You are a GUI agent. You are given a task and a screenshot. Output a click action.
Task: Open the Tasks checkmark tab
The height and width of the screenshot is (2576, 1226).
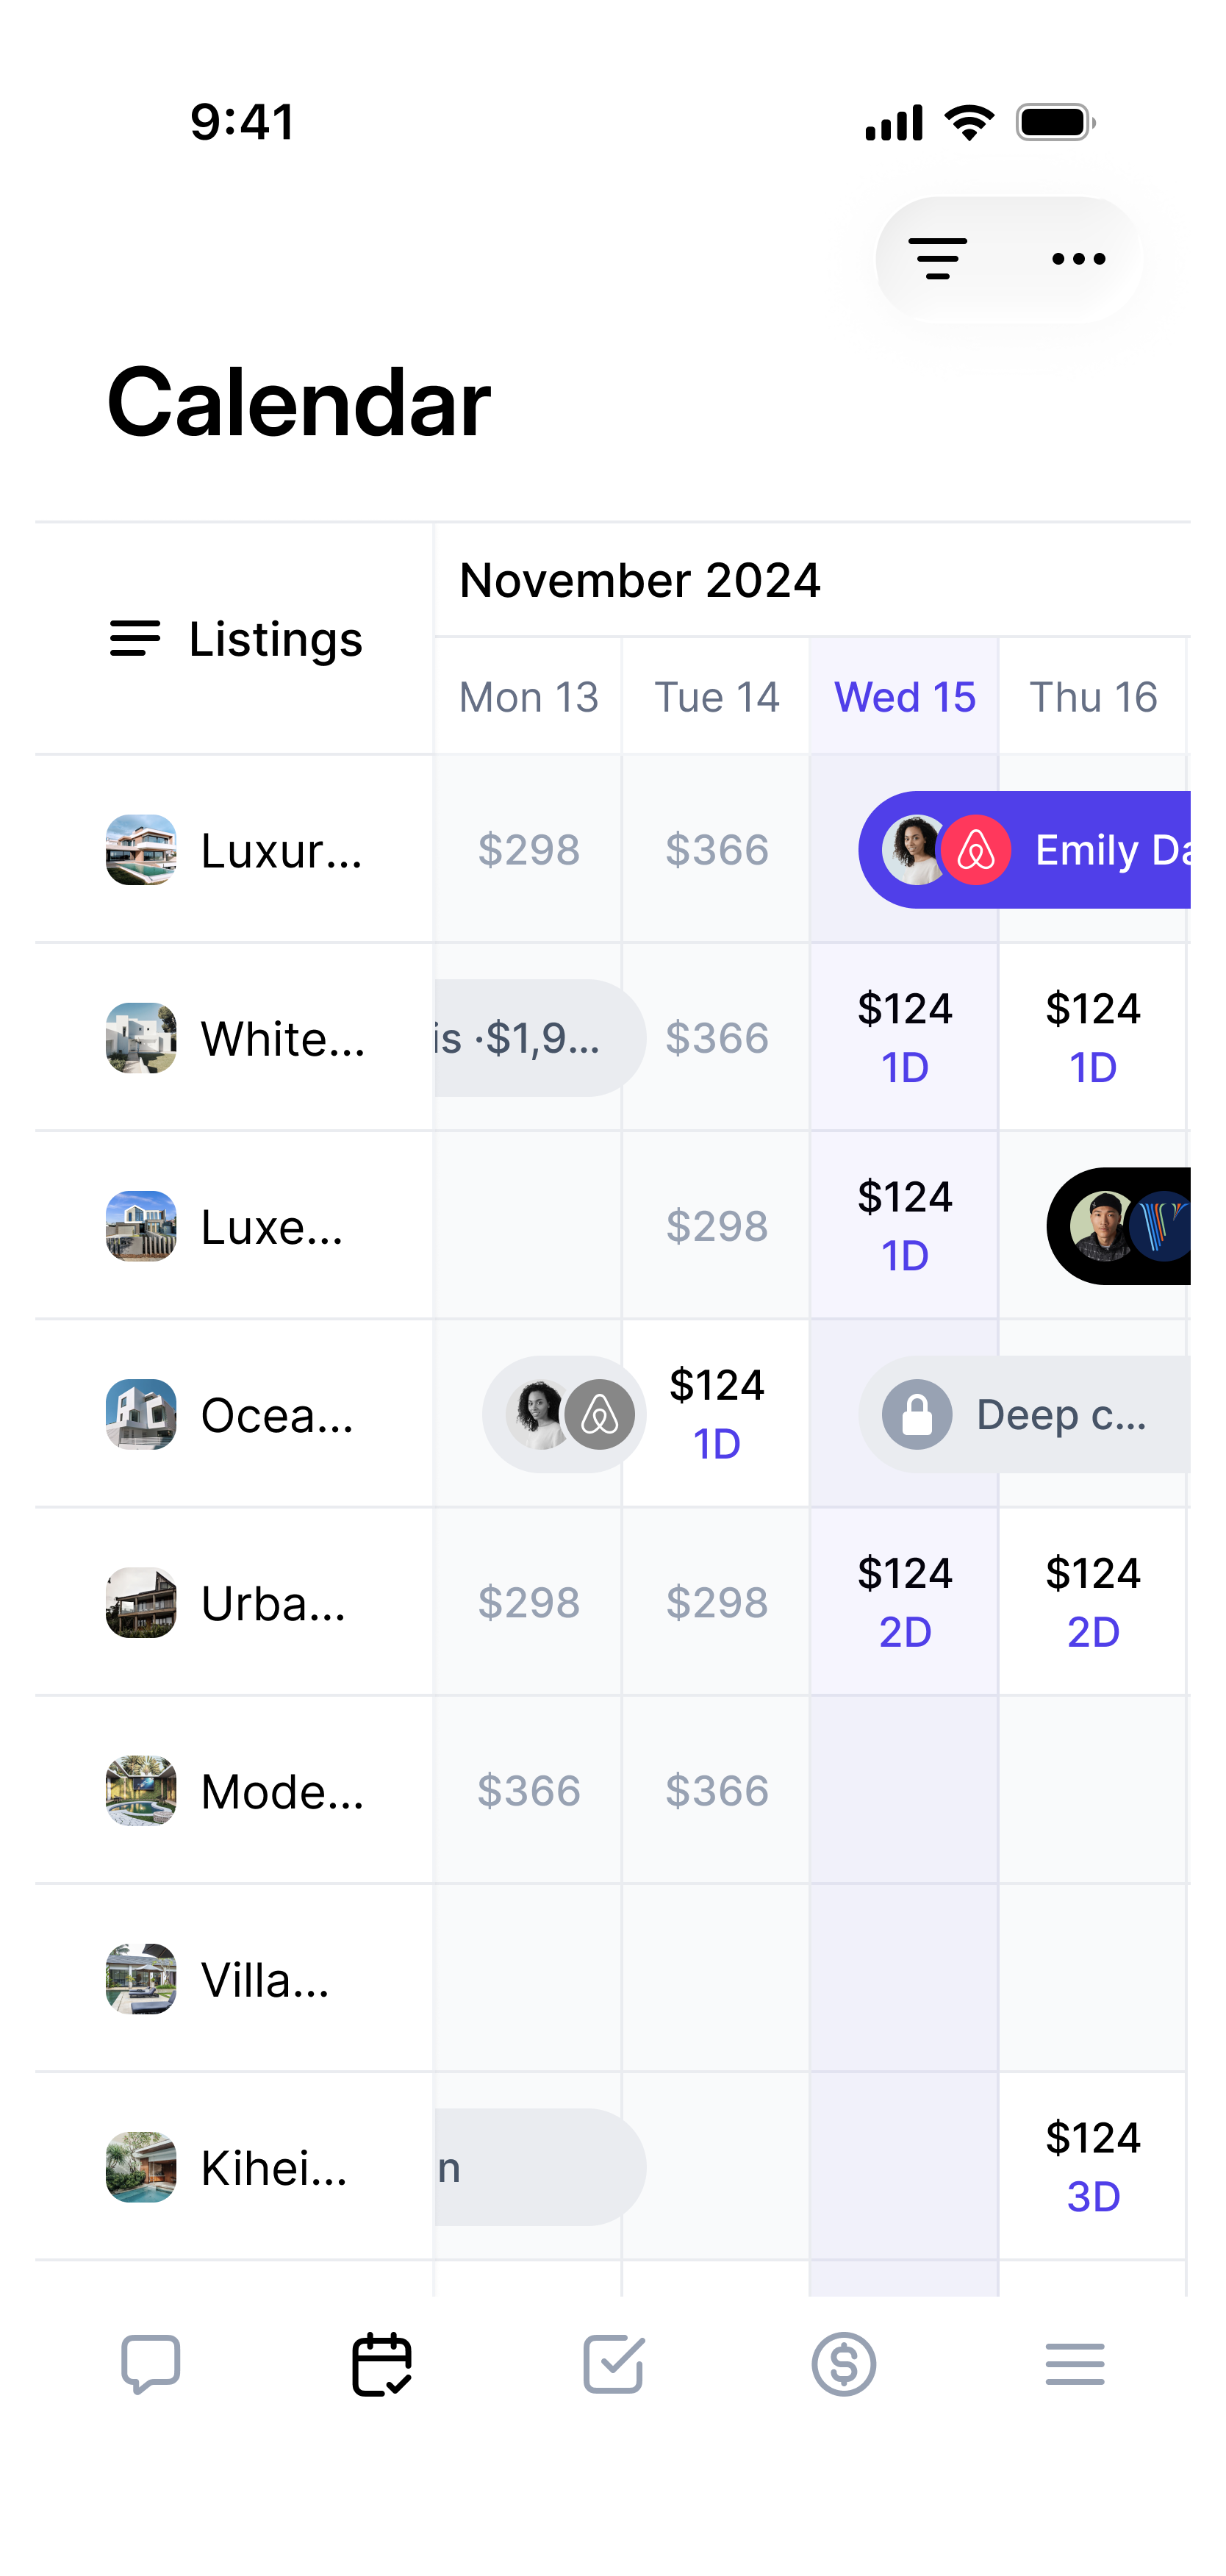click(x=613, y=2364)
